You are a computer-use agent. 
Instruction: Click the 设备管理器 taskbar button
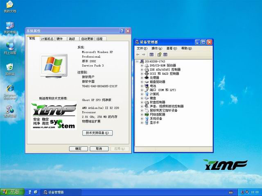coord(61,192)
